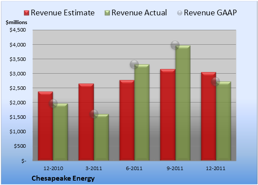Select the red estimate bar for 3-2011
258x185 pixels.
pyautogui.click(x=86, y=122)
